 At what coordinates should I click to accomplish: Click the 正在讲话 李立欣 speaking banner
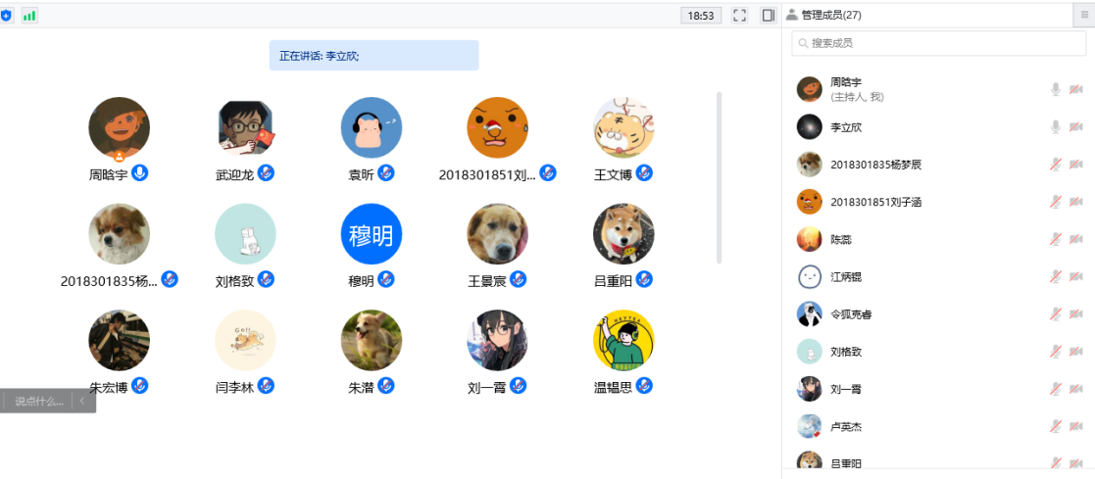tap(373, 56)
